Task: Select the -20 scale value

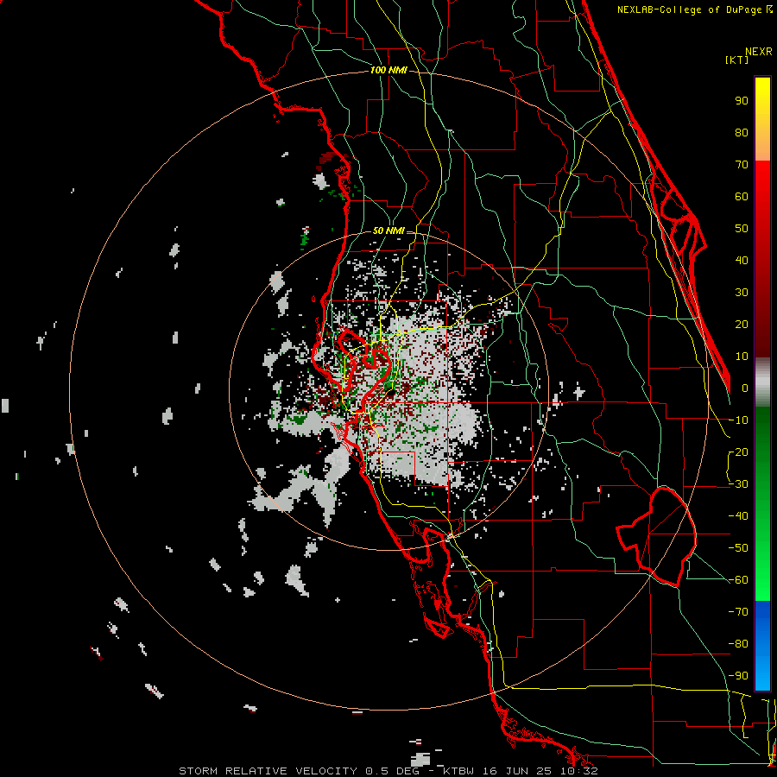Action: (x=738, y=452)
